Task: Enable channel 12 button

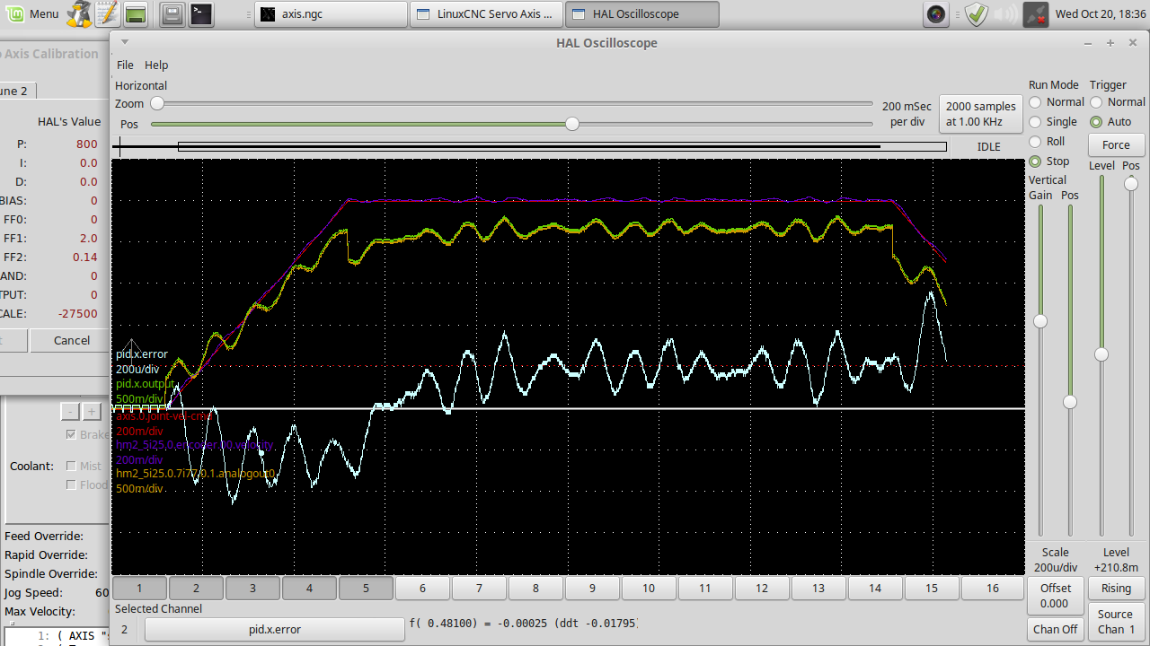Action: tap(762, 589)
